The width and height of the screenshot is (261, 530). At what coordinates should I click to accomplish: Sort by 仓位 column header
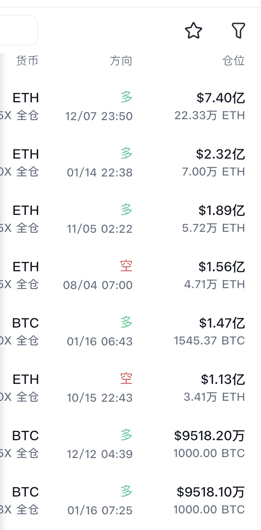click(x=233, y=61)
